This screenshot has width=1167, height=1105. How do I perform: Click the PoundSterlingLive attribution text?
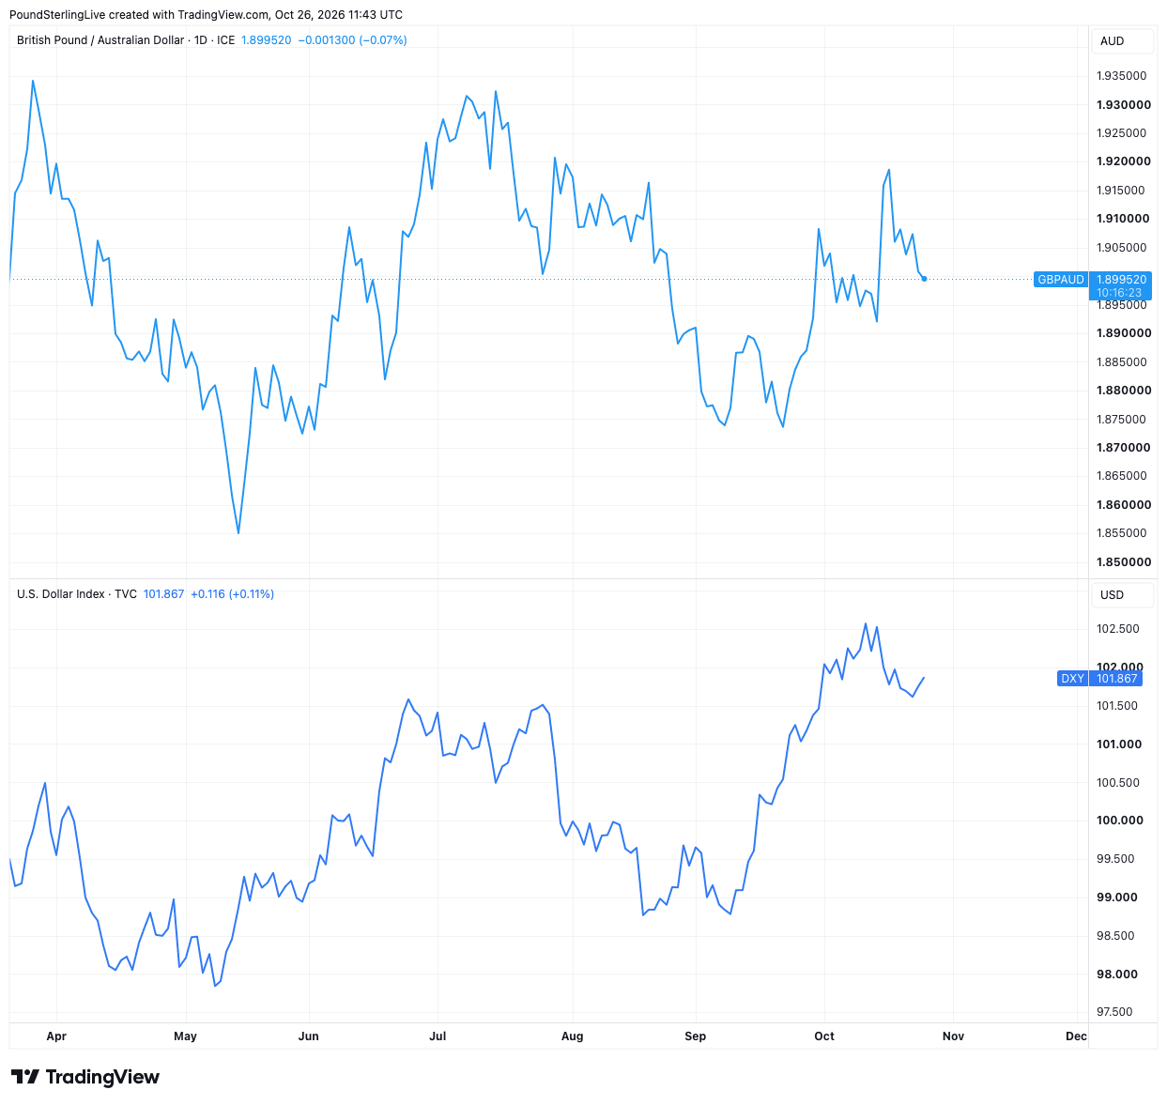pyautogui.click(x=206, y=15)
